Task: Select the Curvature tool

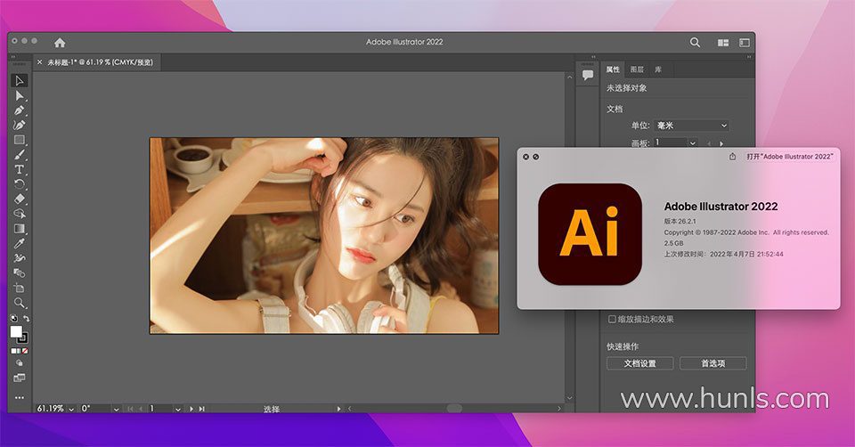Action: (20, 126)
